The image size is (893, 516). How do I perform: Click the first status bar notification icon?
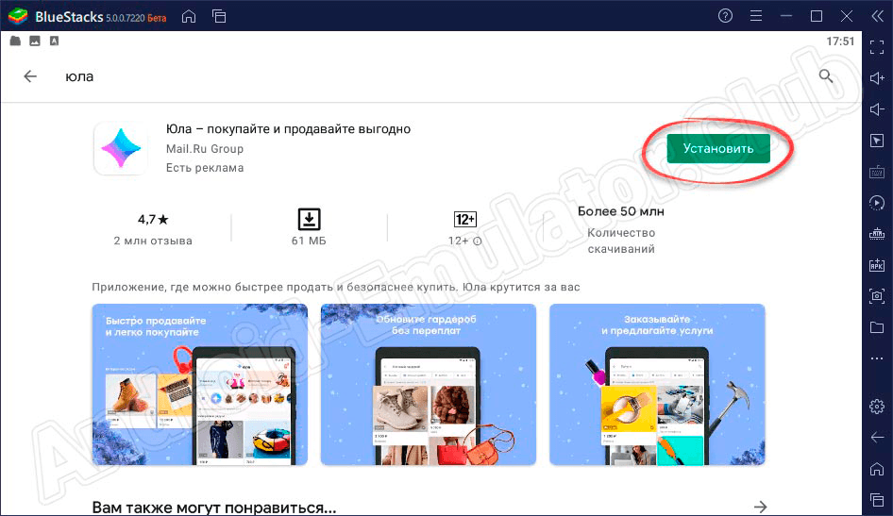(15, 41)
